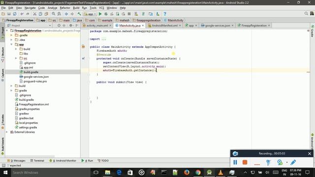Open the 0: Messages tool window

16,161
